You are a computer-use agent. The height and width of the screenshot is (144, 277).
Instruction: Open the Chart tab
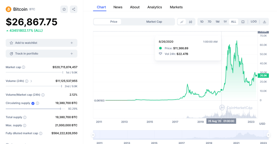pos(101,7)
